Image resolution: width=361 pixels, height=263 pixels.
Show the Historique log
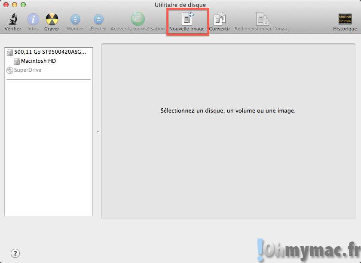pyautogui.click(x=345, y=19)
